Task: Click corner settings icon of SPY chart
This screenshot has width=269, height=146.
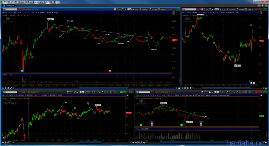Action: point(127,95)
